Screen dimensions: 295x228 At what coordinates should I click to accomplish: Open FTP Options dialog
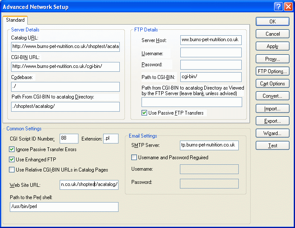pos(272,71)
